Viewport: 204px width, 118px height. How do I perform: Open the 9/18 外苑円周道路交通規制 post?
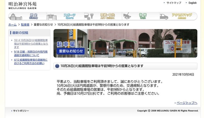tap(31, 53)
